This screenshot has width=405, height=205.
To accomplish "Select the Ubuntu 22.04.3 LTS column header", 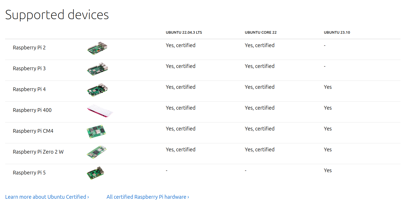I will (184, 33).
